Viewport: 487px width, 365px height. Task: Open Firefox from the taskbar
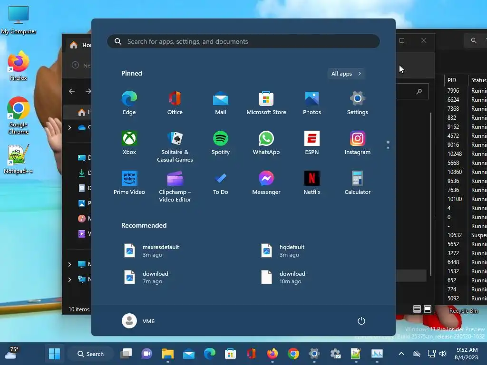tap(273, 354)
